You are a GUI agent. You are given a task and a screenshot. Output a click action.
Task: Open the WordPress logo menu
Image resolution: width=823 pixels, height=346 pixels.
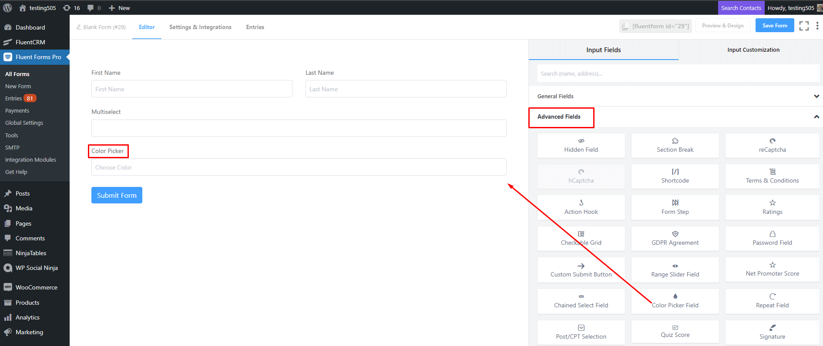pos(7,8)
